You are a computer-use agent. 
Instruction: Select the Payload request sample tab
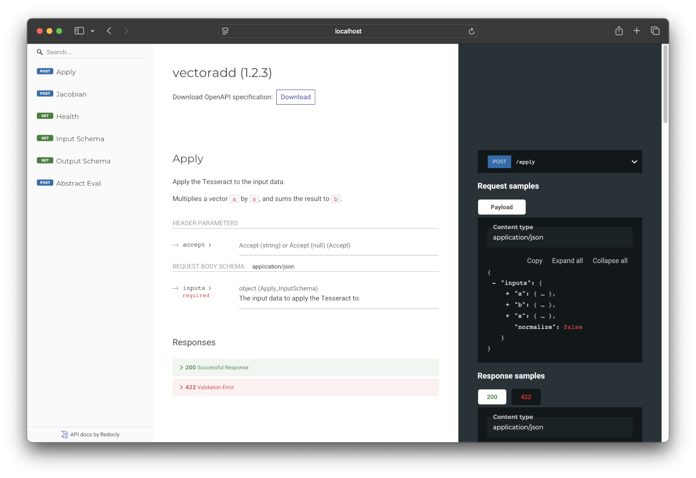click(x=502, y=207)
